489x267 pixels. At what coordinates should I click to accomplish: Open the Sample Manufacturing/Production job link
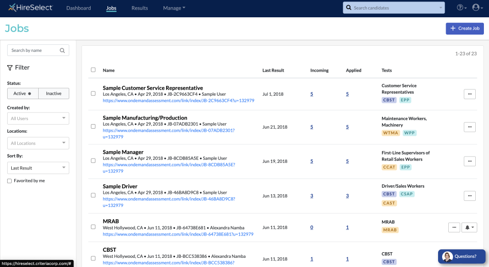(145, 118)
